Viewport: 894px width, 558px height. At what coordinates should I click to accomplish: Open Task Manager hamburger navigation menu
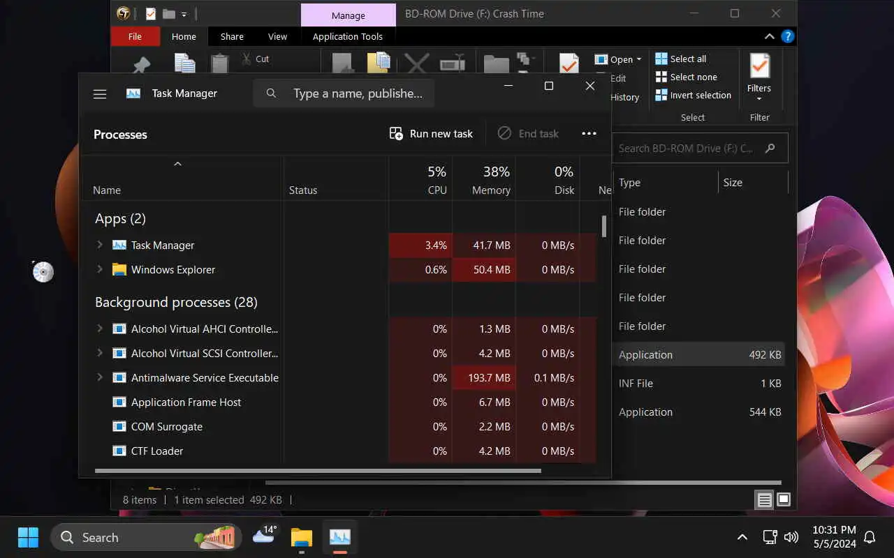tap(100, 93)
